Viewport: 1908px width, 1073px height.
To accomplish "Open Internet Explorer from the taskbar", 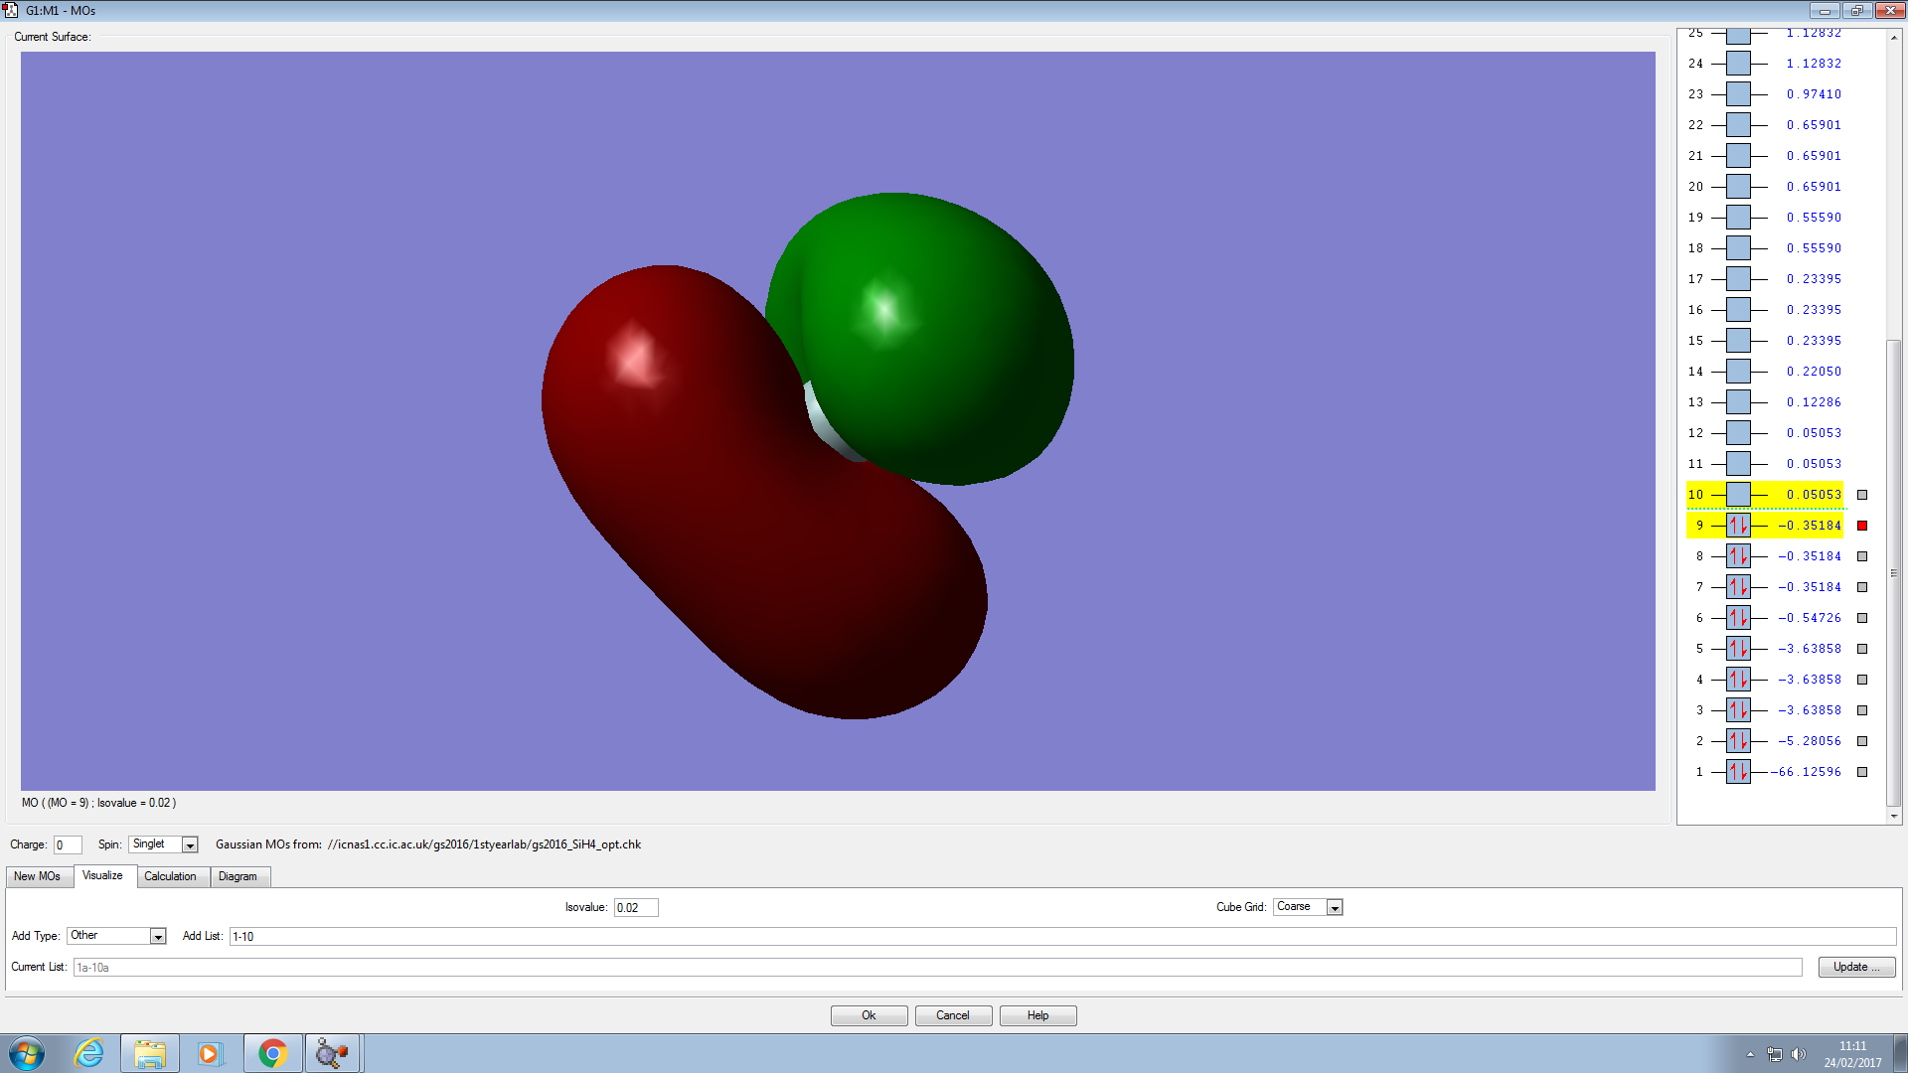I will 89,1053.
